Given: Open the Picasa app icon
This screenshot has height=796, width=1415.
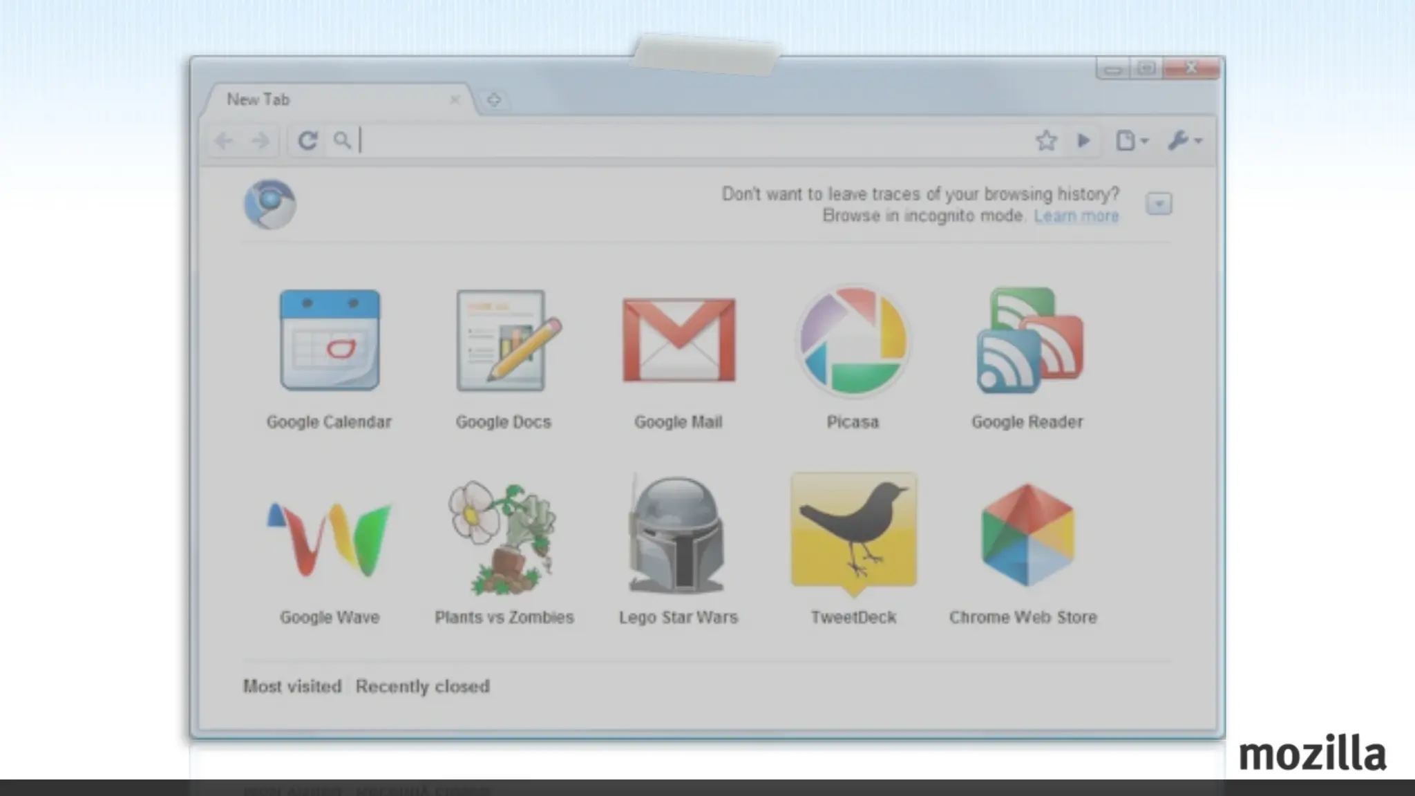Looking at the screenshot, I should [x=853, y=341].
